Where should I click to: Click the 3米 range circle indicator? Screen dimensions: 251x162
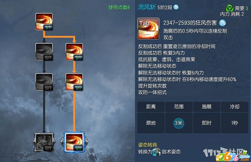tap(179, 123)
